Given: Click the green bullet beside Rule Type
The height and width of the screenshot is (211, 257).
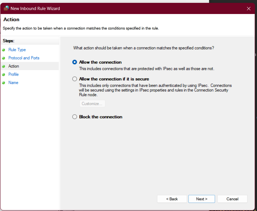Looking at the screenshot, I should coord(3,50).
